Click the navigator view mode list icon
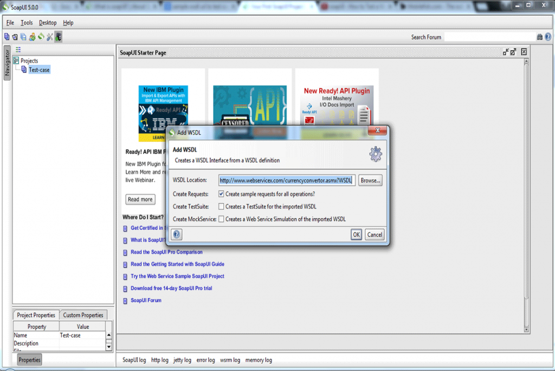Screen dimensions: 555x371 pyautogui.click(x=18, y=49)
